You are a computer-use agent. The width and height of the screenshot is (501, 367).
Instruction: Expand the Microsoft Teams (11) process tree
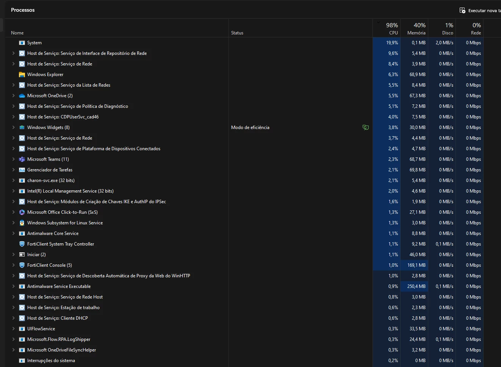tap(14, 159)
